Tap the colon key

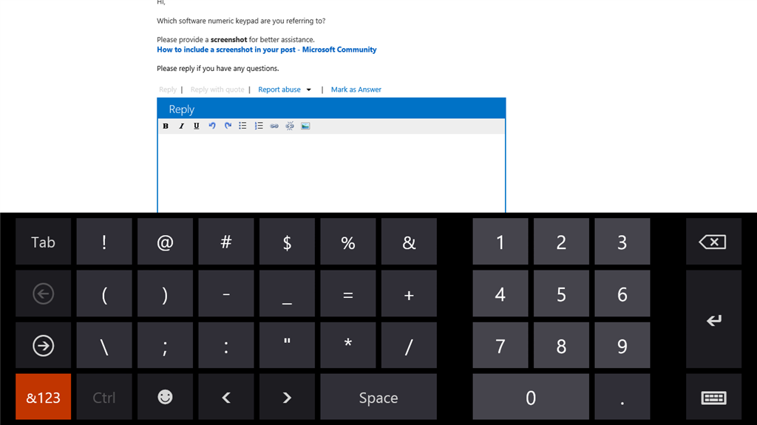click(226, 345)
